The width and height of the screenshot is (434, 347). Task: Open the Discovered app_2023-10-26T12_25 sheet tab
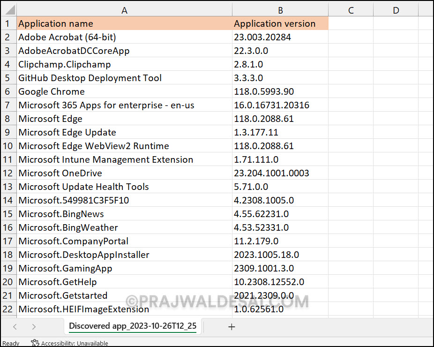click(133, 326)
